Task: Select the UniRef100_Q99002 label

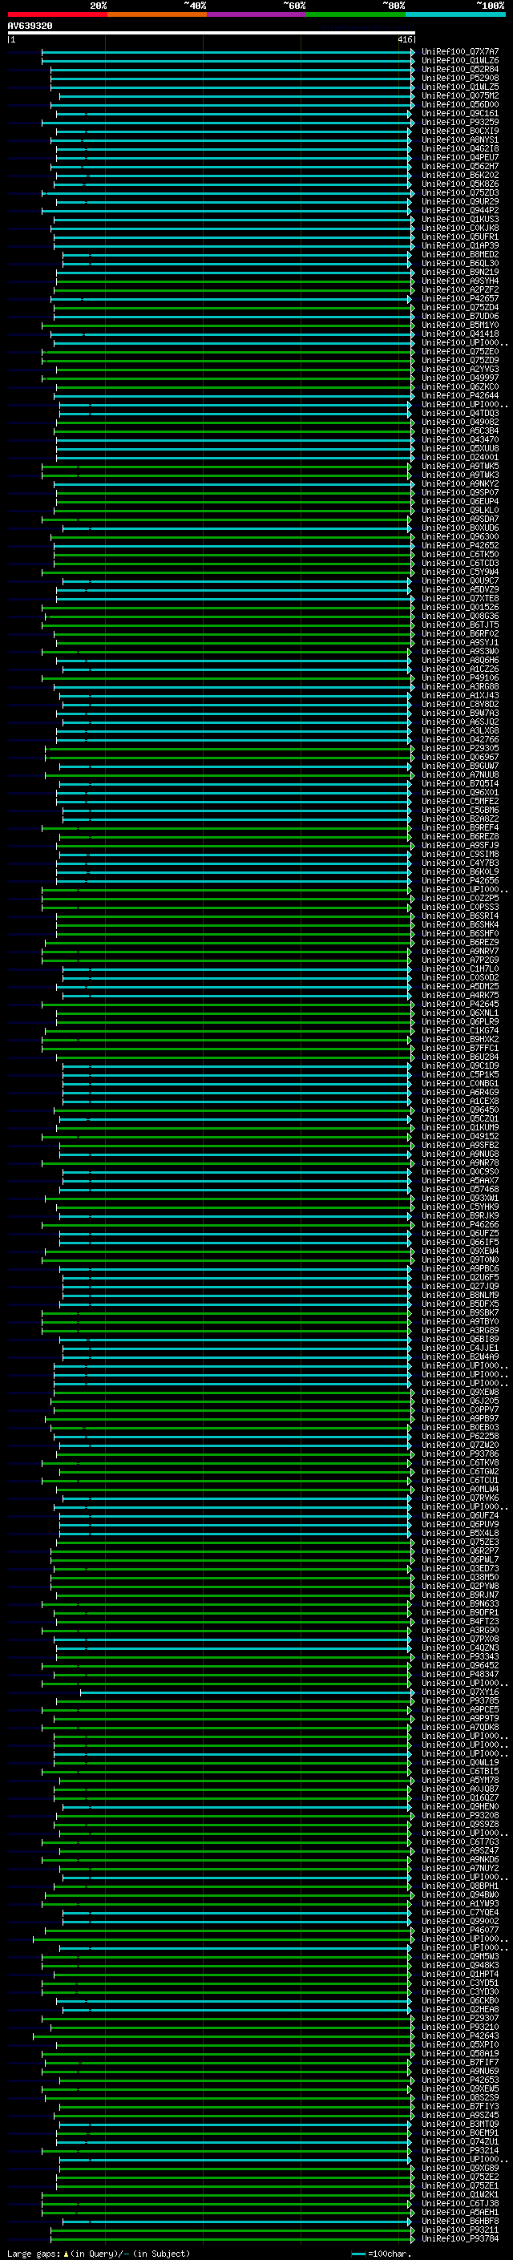Action: coord(460,1922)
